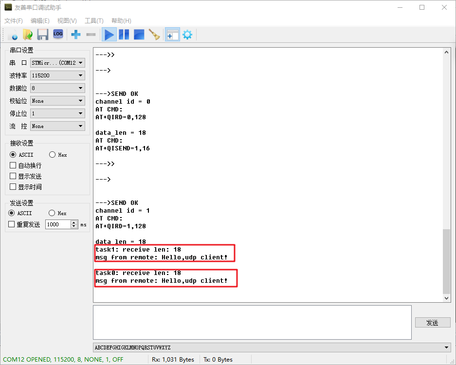This screenshot has height=365, width=456.
Task: Click the AT+QIRD=0,128 line
Action: (x=121, y=117)
